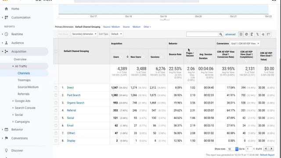Check the Direct row checkbox

56,88
